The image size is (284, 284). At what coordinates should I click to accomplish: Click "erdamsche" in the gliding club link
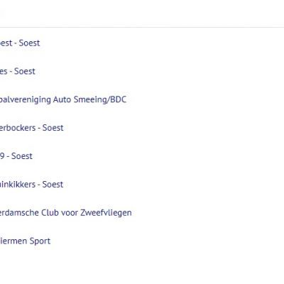pyautogui.click(x=19, y=213)
